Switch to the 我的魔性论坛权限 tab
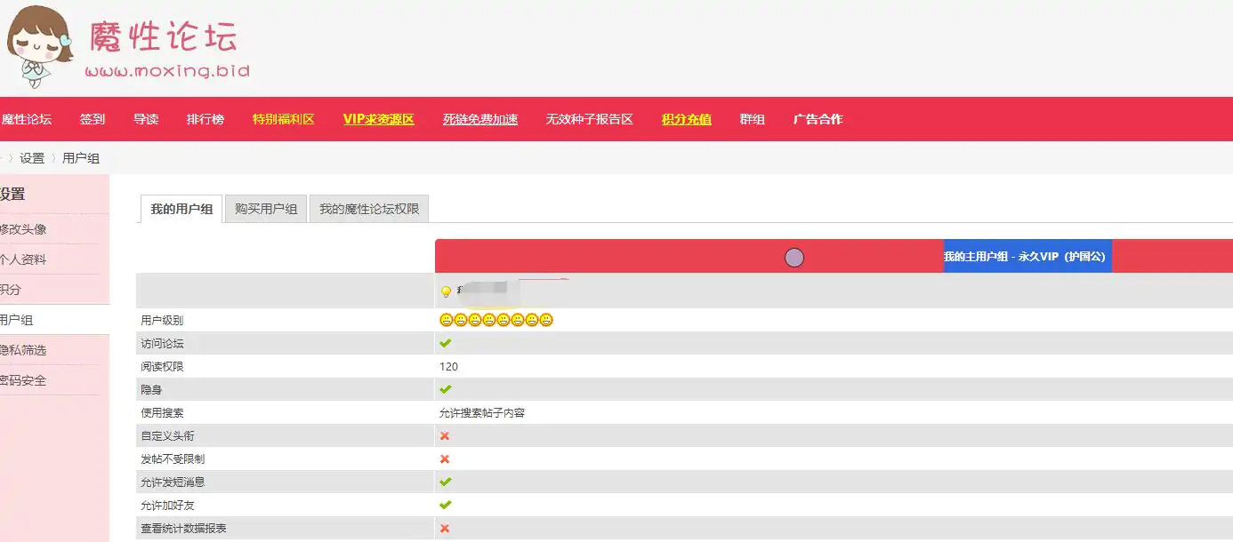The width and height of the screenshot is (1233, 542). coord(369,209)
